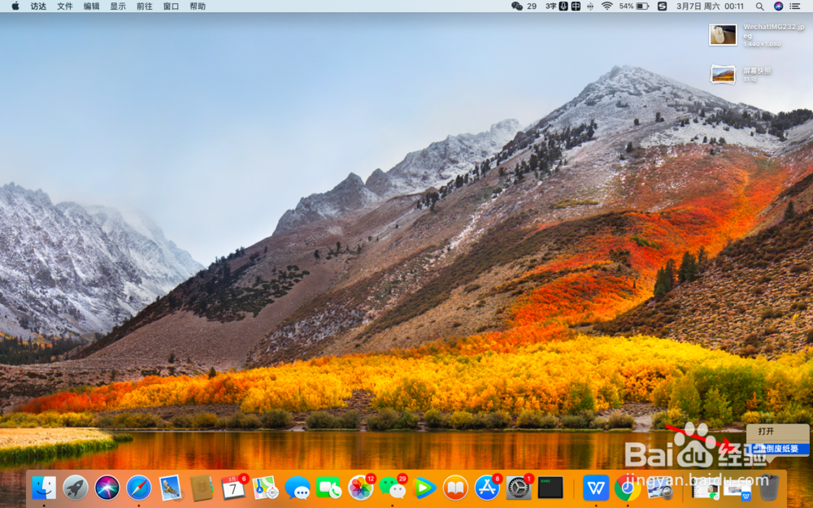
Task: Open System Preferences gear icon in Dock
Action: [x=519, y=488]
